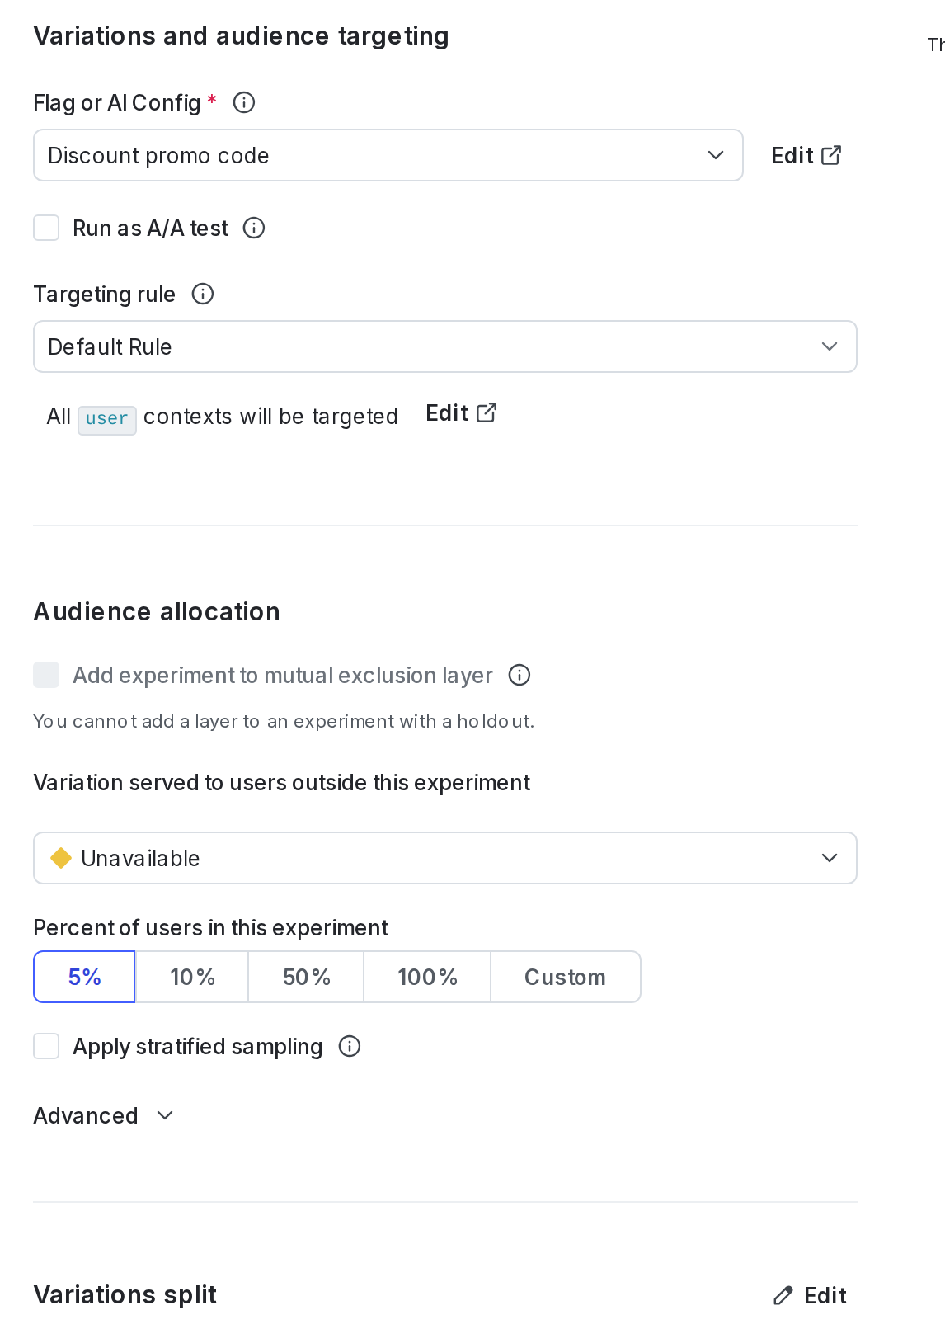The width and height of the screenshot is (945, 1343).
Task: Click info icon next to stratified sampling
Action: pos(350,1047)
